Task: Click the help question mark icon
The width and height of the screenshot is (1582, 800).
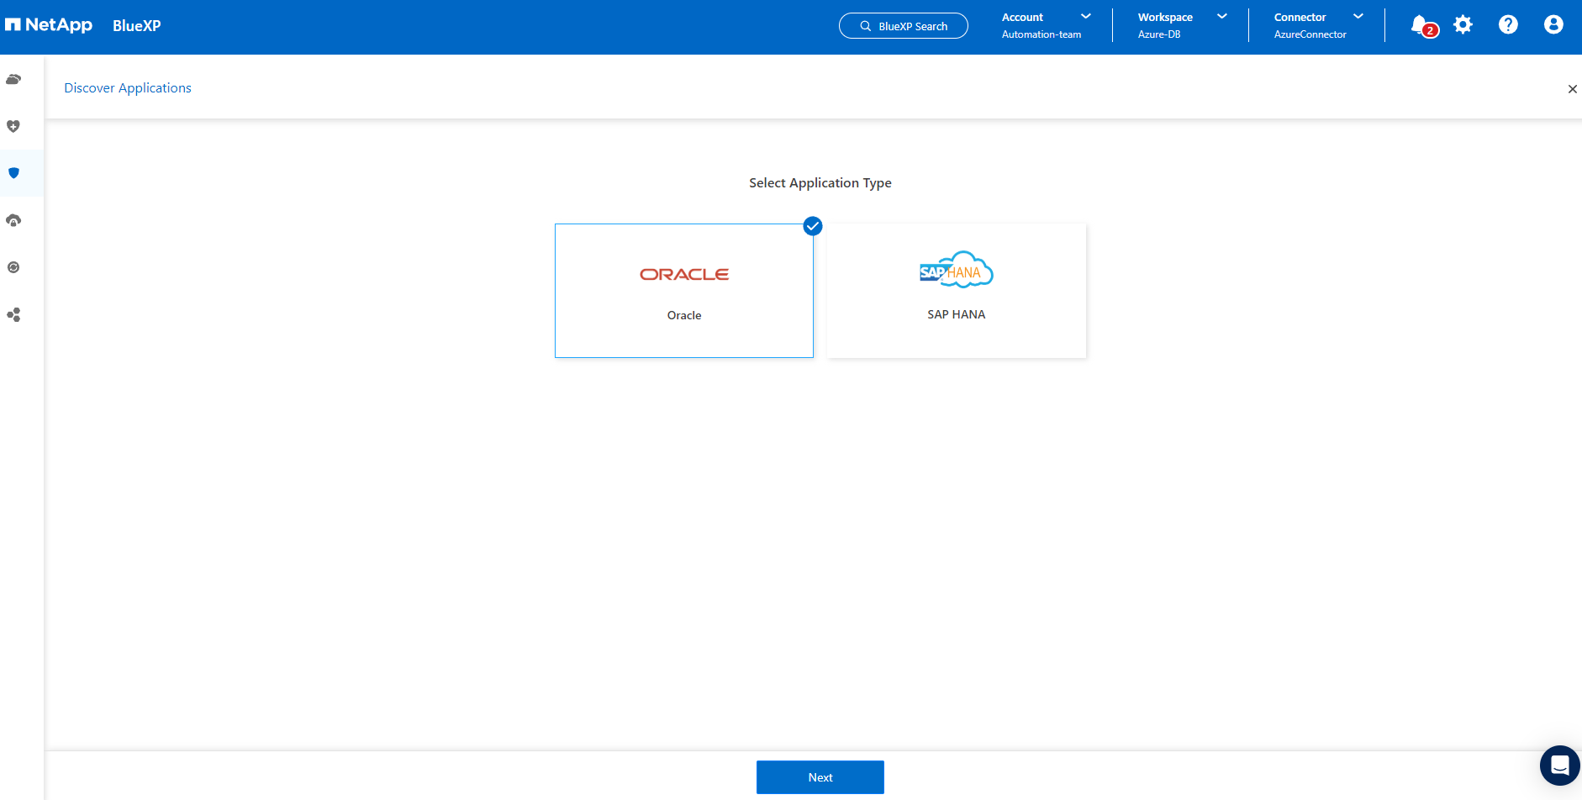Action: pyautogui.click(x=1508, y=25)
